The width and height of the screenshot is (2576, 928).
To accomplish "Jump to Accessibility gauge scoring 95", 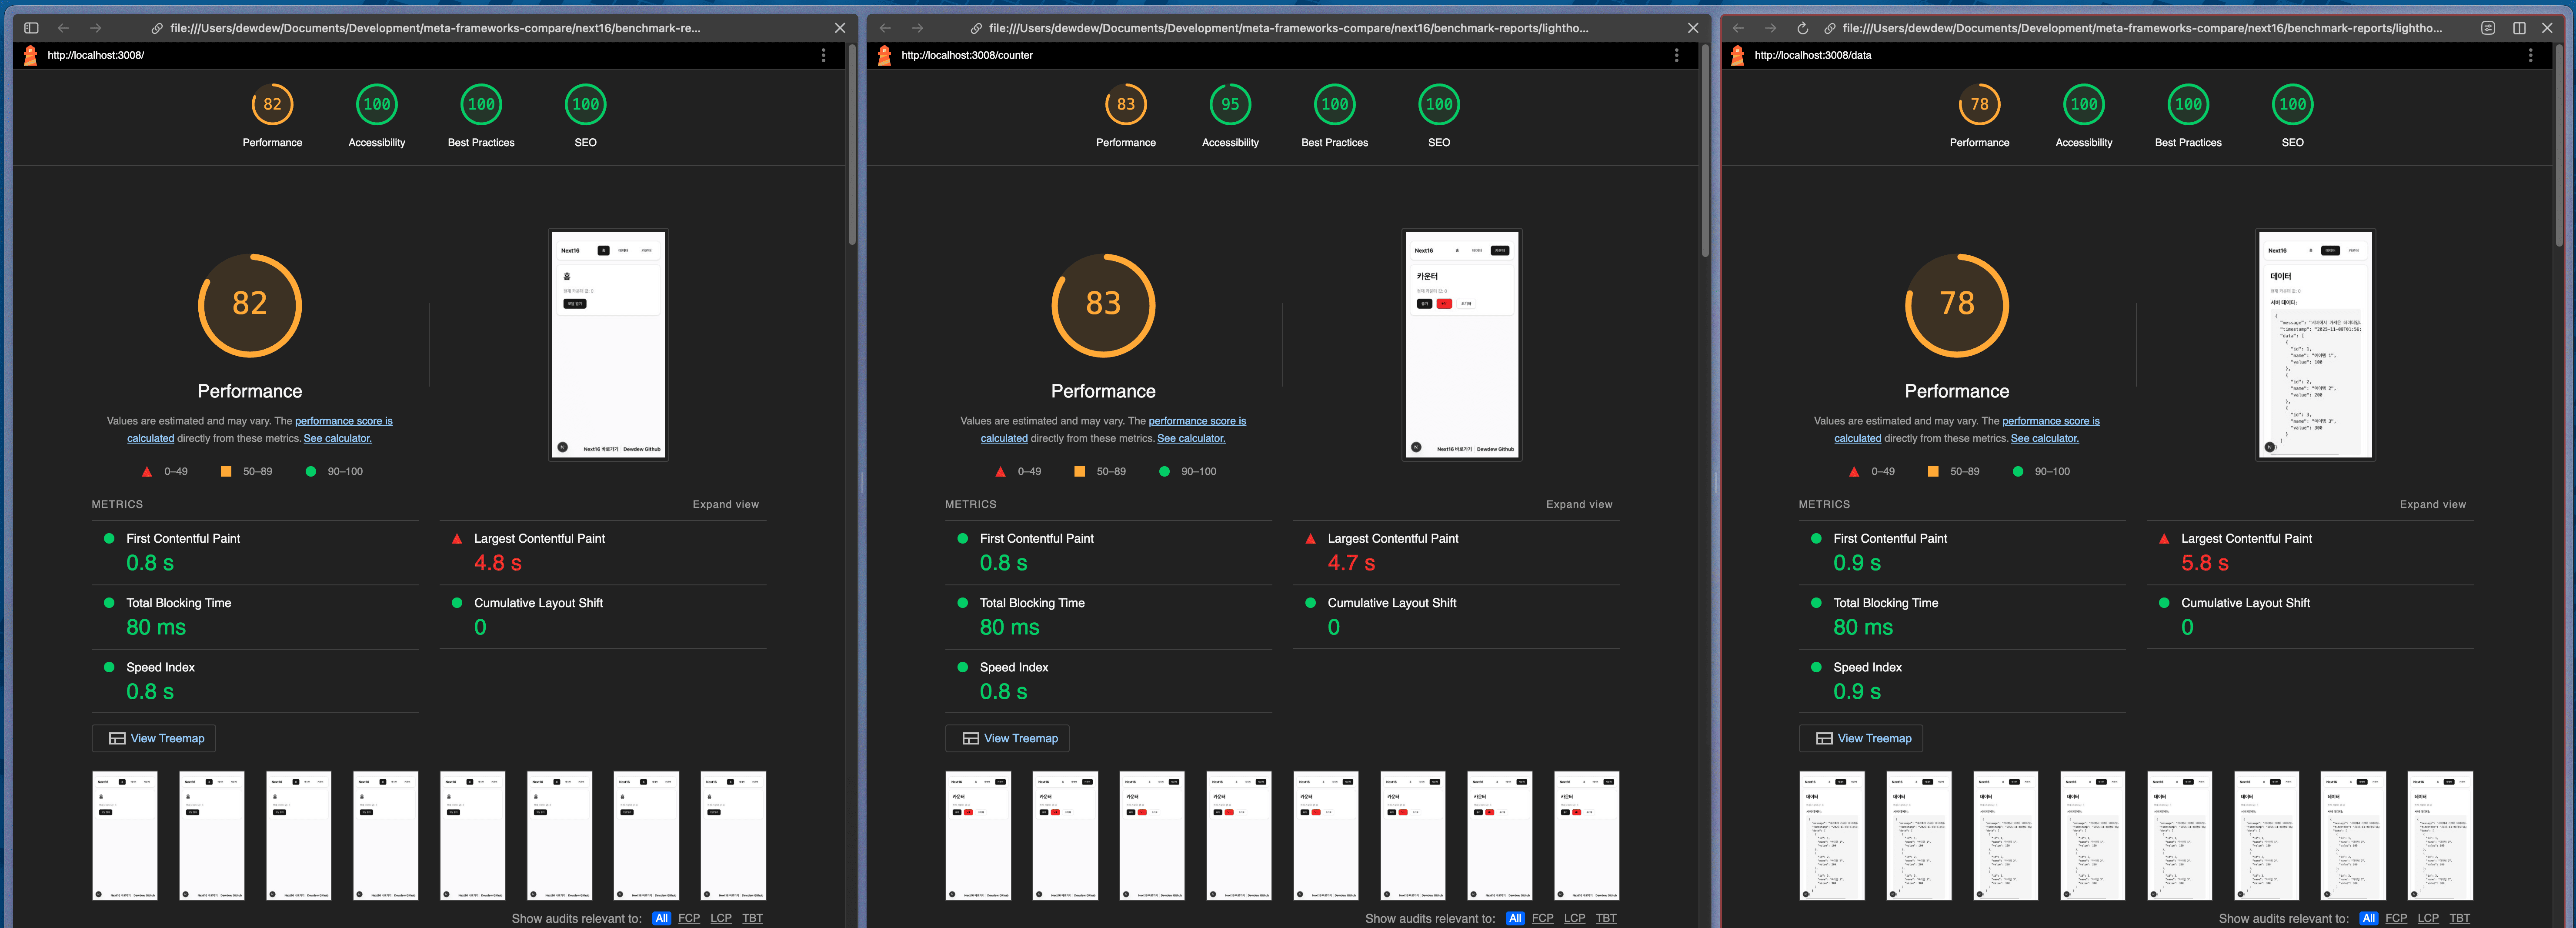I will tap(1230, 105).
